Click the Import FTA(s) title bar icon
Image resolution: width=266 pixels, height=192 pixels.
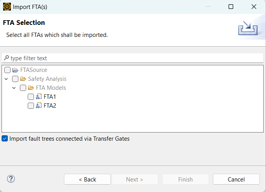tap(7, 7)
